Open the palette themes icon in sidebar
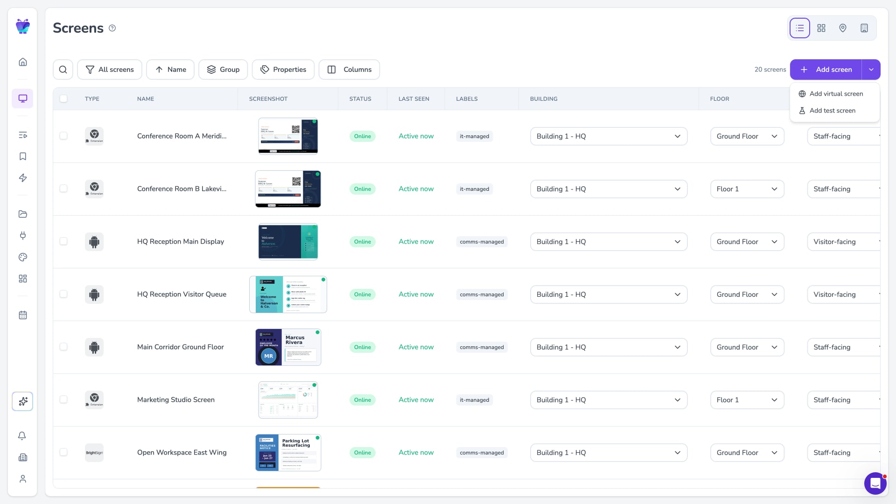896x504 pixels. tap(22, 257)
